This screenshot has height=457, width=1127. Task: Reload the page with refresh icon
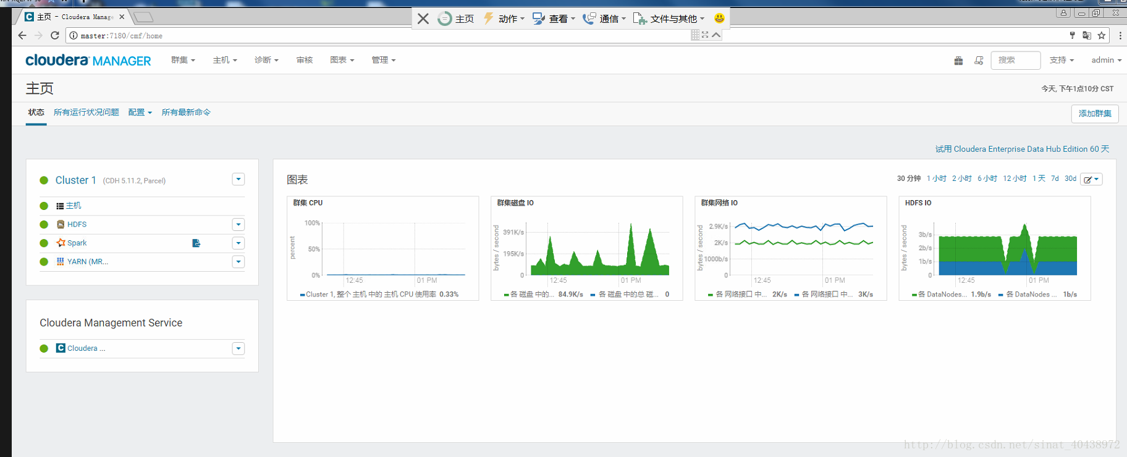coord(55,35)
